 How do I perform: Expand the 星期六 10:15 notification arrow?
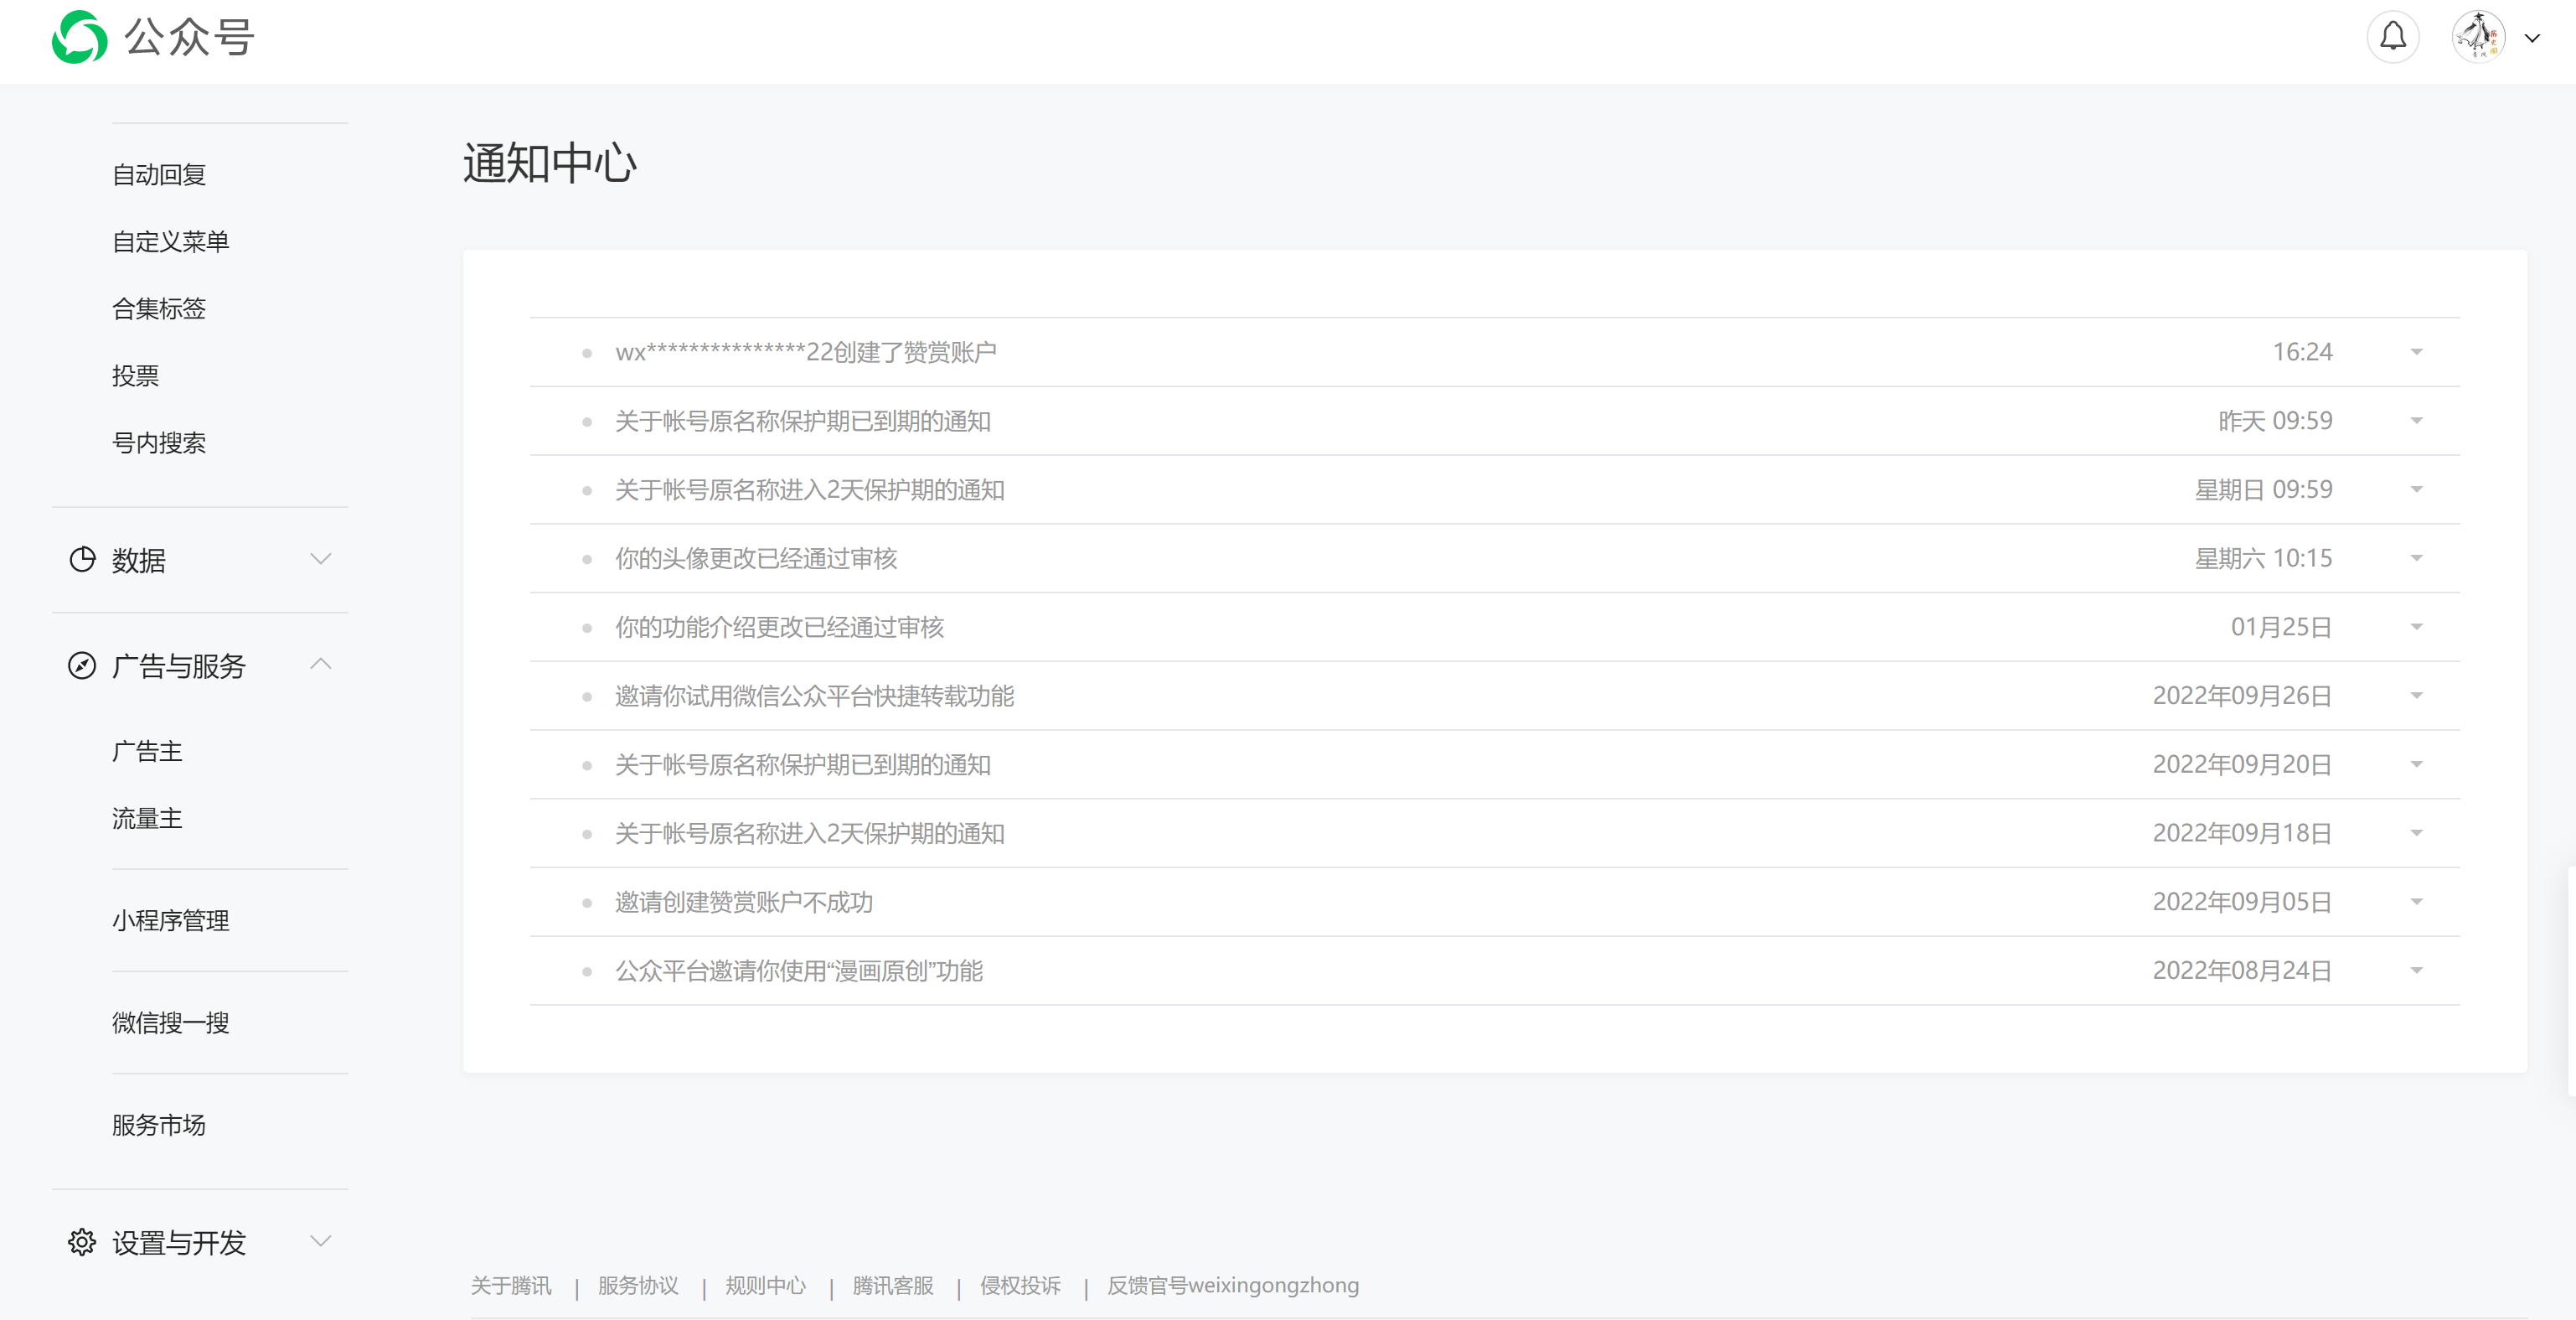[2416, 558]
